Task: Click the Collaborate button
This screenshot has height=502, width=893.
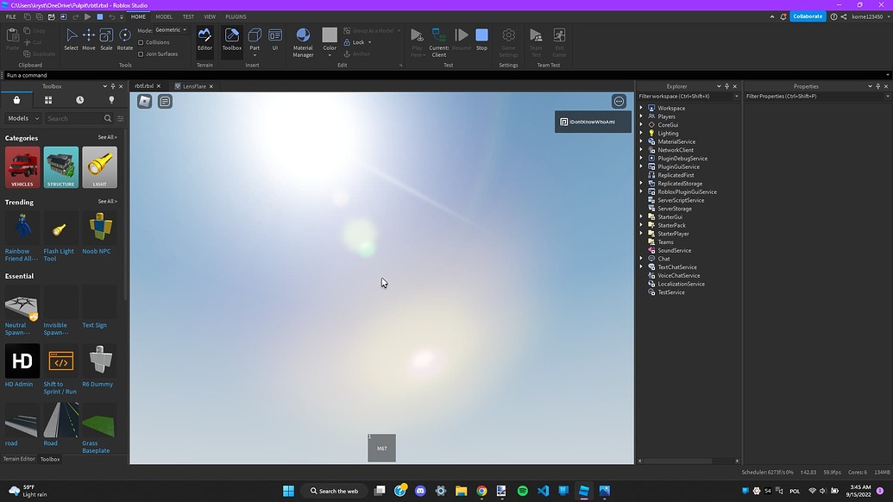Action: (807, 16)
